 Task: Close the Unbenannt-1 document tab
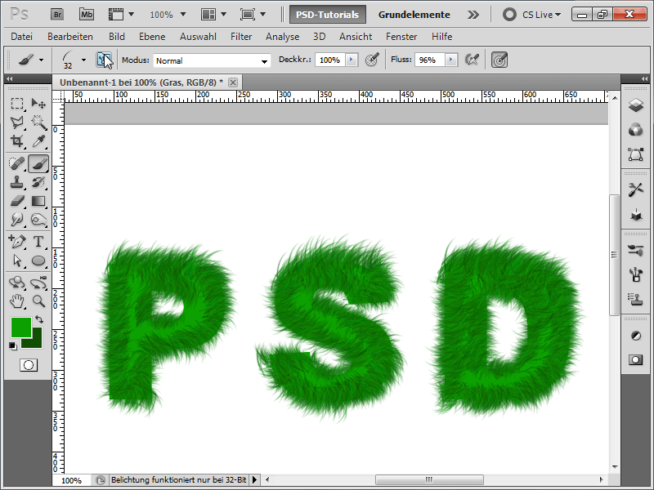(x=233, y=82)
